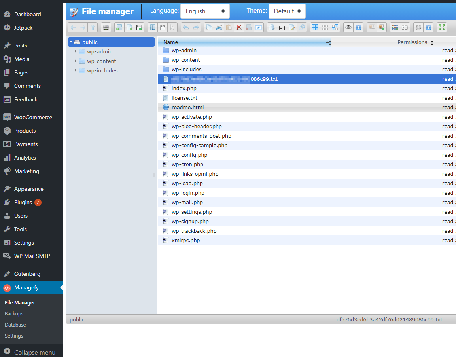The width and height of the screenshot is (456, 357).
Task: Open the sort options icon
Action: [405, 28]
